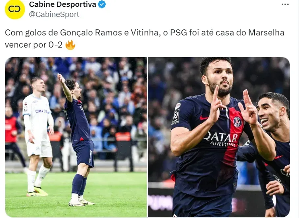Click the Nike swoosh on the navy jersey
The width and height of the screenshot is (299, 218).
pyautogui.click(x=203, y=118)
